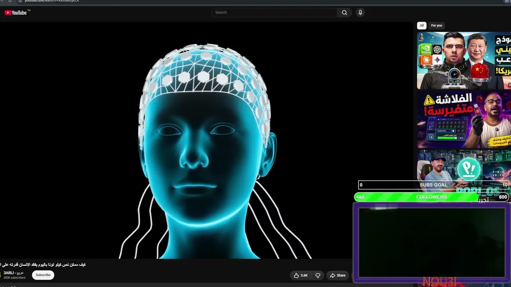Click the magnifier search button
The width and height of the screenshot is (511, 287).
coord(345,13)
